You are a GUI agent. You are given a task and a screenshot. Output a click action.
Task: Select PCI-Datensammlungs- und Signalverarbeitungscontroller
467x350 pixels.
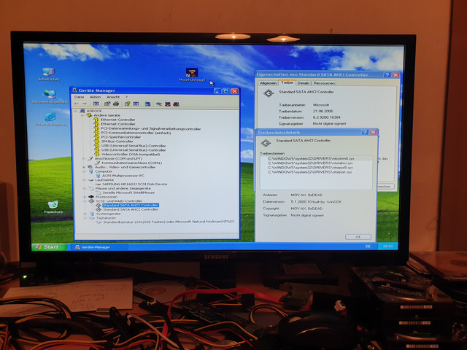(x=151, y=128)
